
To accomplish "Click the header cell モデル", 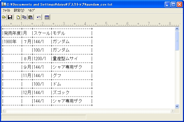I will [x=59, y=33].
